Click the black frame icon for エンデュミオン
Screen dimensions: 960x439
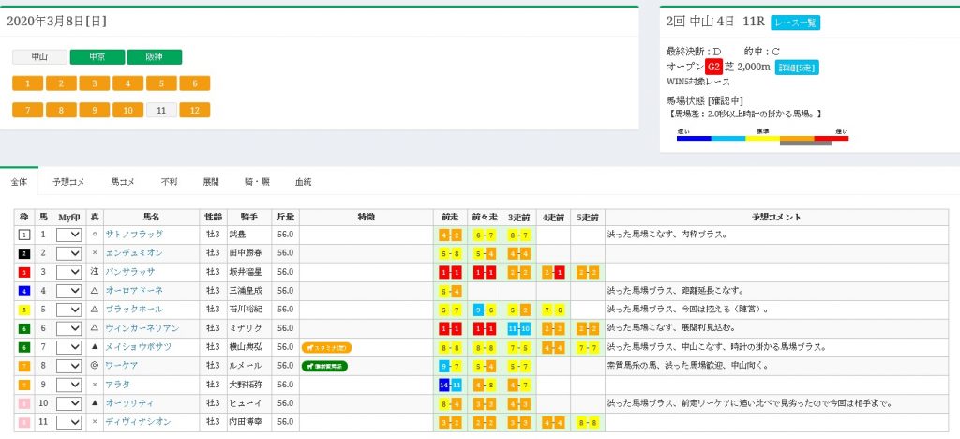click(x=25, y=253)
